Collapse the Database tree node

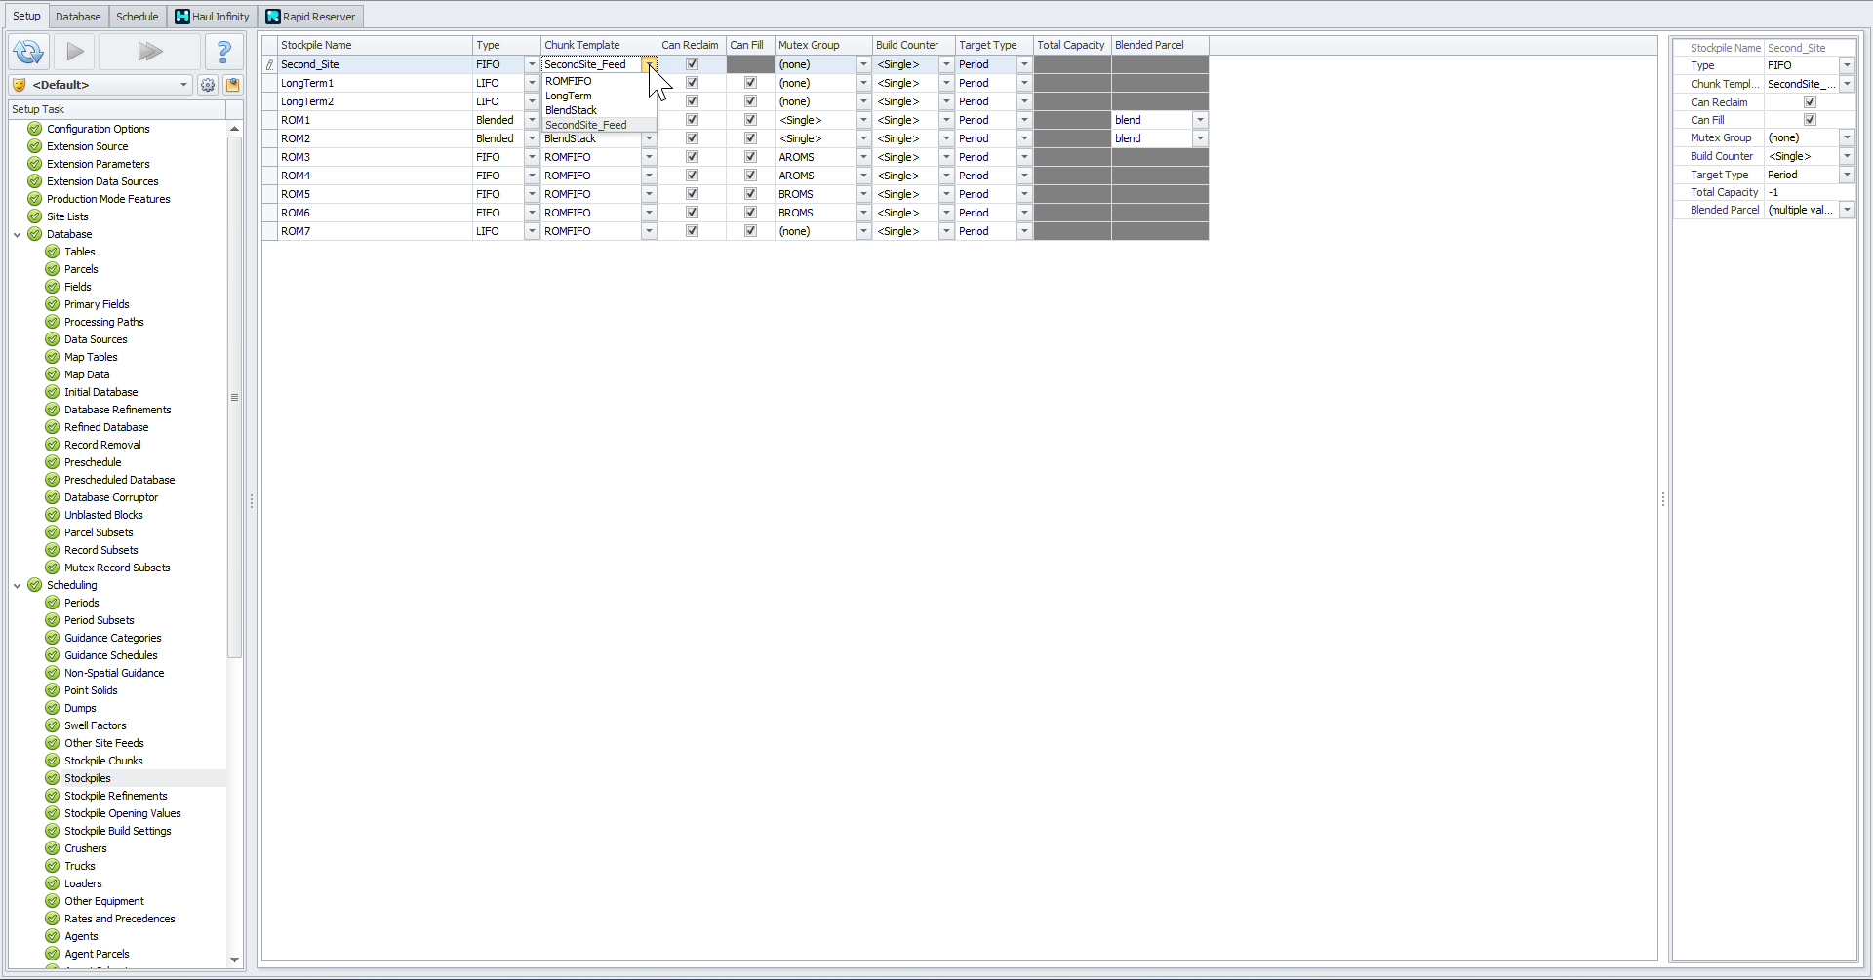(x=18, y=235)
